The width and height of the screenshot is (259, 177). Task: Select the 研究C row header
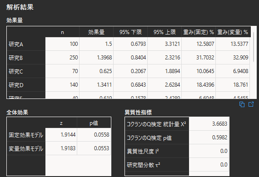[26, 71]
